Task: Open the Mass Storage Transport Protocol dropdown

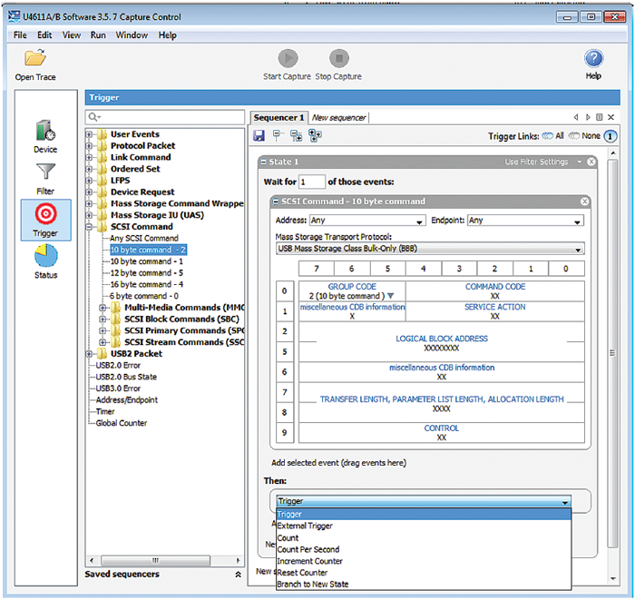Action: pos(430,249)
